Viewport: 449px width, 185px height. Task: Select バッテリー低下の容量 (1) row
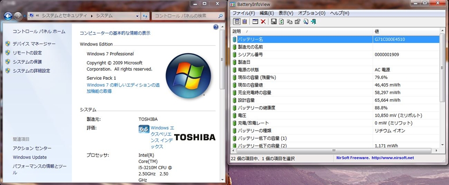point(335,139)
